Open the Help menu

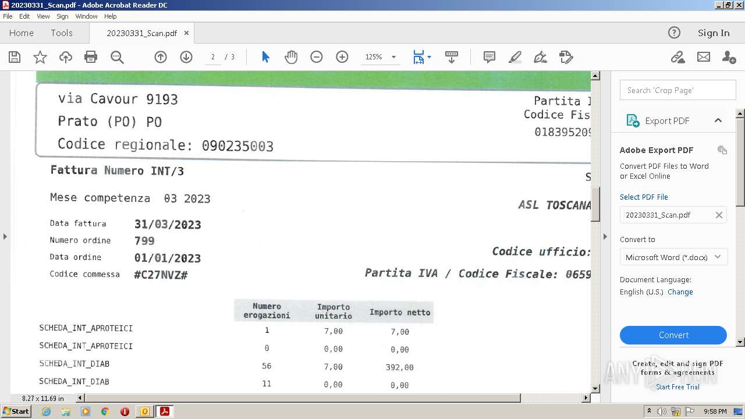tap(111, 16)
